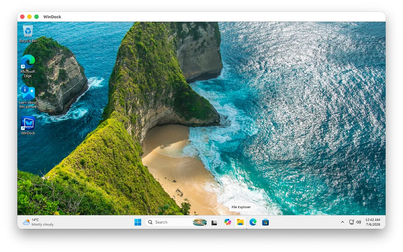Open Microsoft Store from the taskbar
Viewport: 403px width, 252px height.
coord(265,222)
